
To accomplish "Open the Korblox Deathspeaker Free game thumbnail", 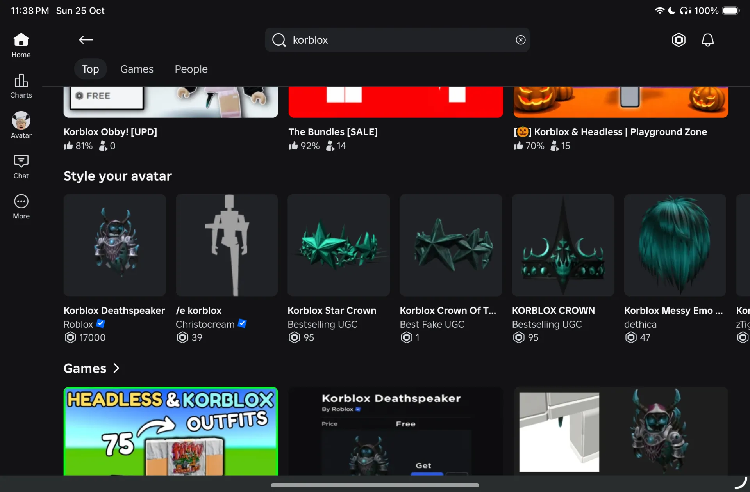I will point(396,431).
